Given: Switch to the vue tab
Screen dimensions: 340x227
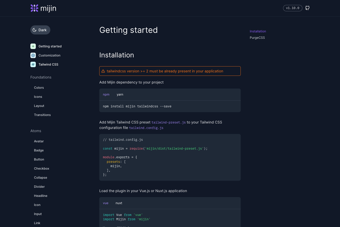Looking at the screenshot, I should click(105, 203).
